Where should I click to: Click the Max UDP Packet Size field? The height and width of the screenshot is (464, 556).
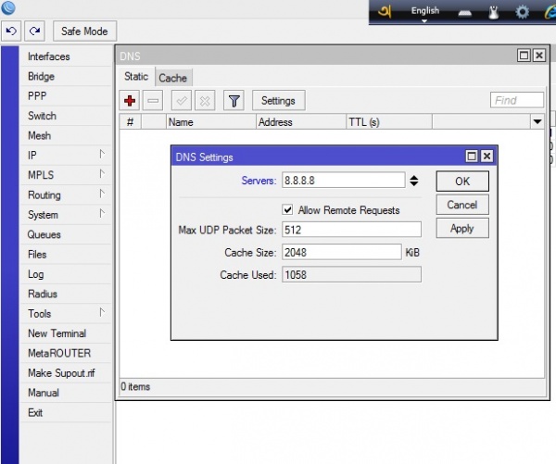(351, 230)
